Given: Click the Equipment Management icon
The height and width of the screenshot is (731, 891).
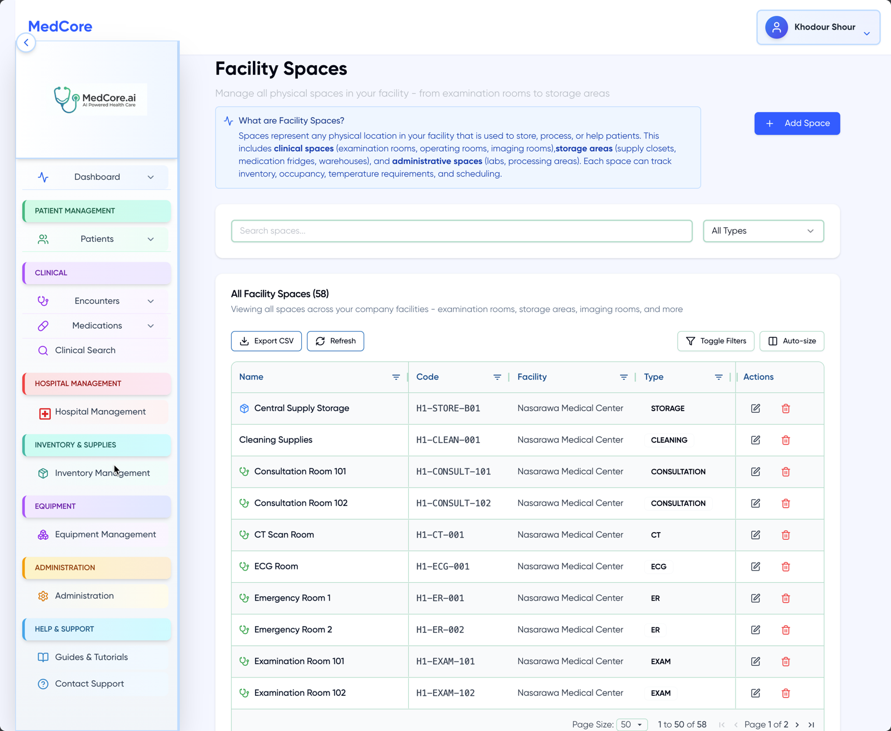Looking at the screenshot, I should 43,534.
